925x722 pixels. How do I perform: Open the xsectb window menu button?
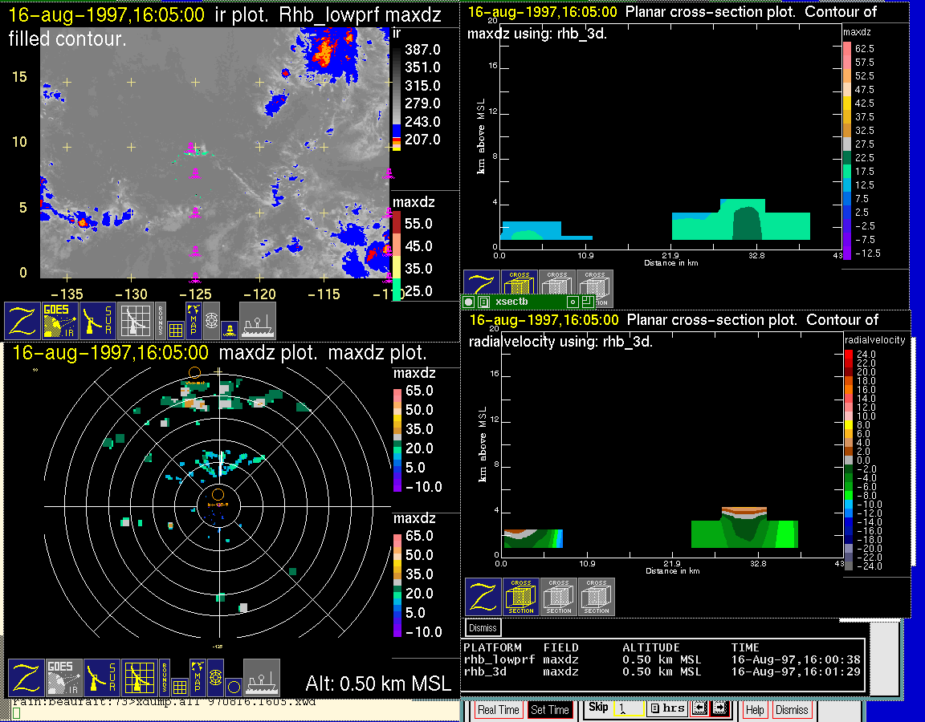[x=469, y=302]
